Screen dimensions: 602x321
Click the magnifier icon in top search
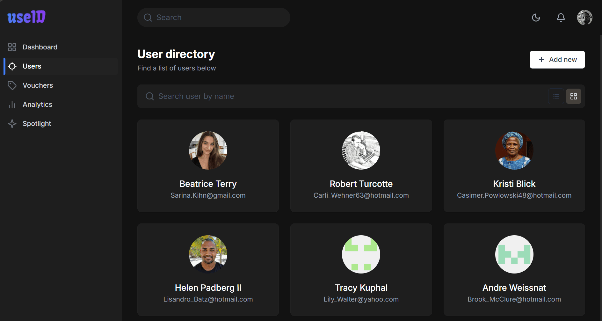(148, 18)
